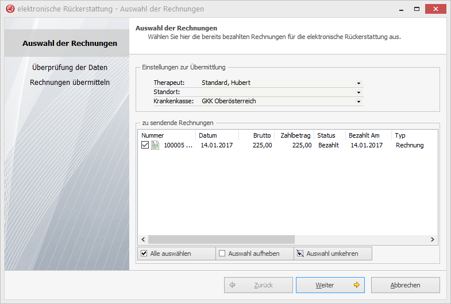Click the invert icon on Auswahl umkehren
Screen dimensions: 451x304
tap(299, 254)
